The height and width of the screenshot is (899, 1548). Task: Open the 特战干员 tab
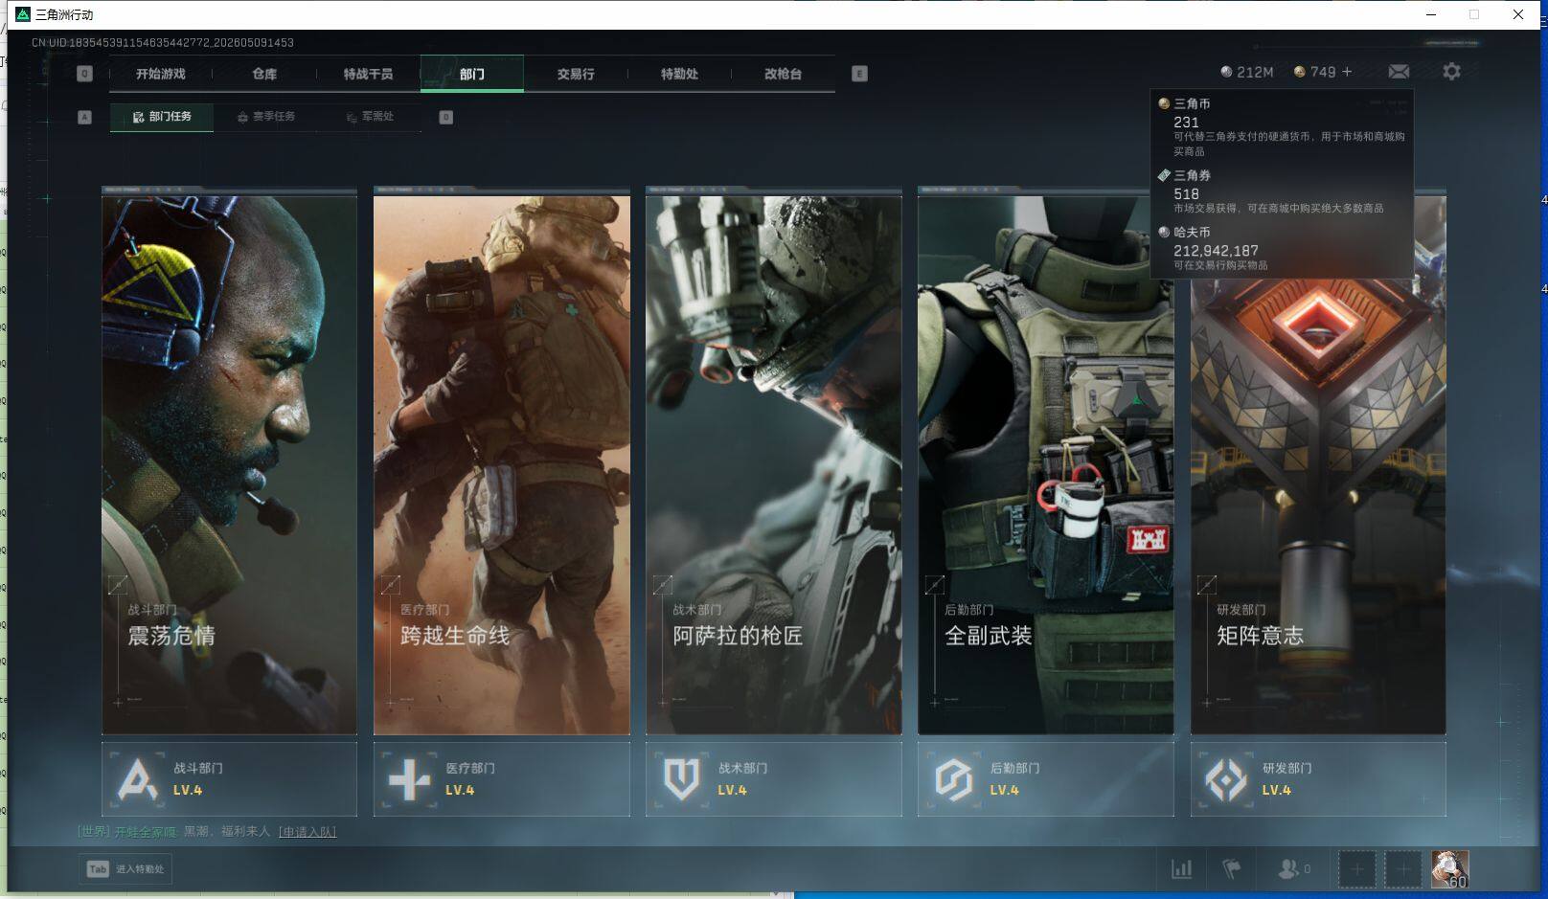pyautogui.click(x=368, y=74)
